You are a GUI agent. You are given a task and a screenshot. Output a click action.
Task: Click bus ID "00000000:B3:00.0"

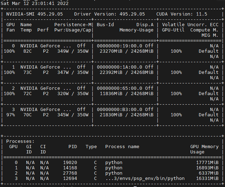(120, 110)
